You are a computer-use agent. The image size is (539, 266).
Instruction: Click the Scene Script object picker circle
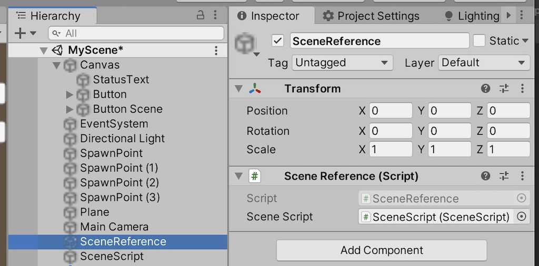[x=522, y=216]
